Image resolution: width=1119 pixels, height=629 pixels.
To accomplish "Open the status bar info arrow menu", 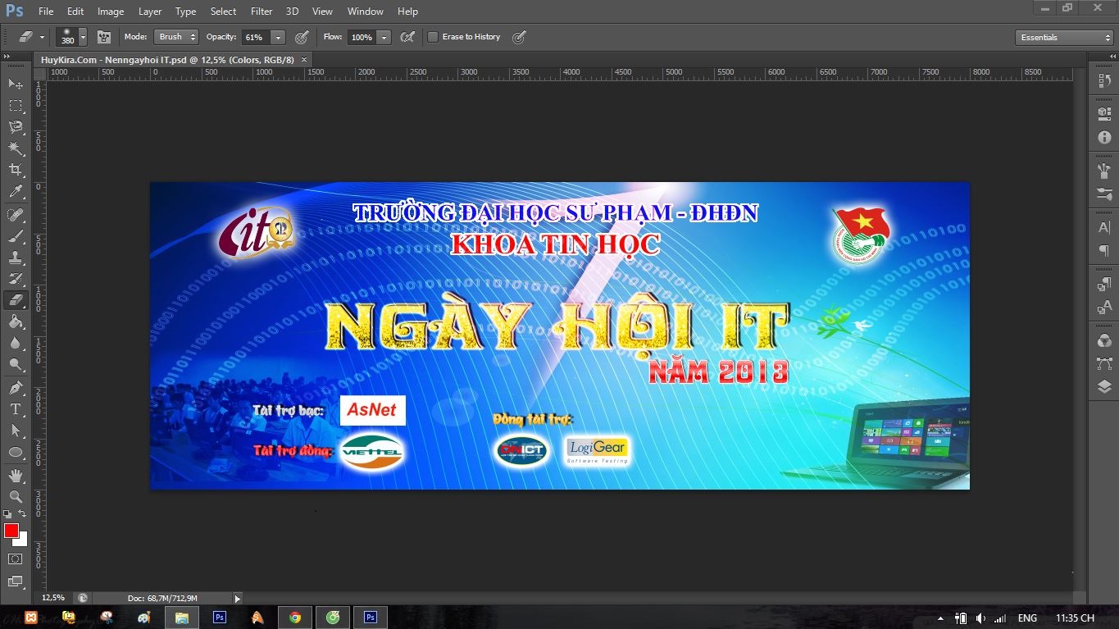I will [x=238, y=599].
